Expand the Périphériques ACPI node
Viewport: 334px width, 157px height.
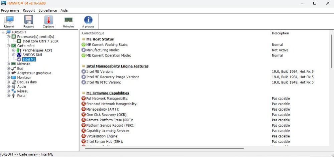[x=14, y=50]
